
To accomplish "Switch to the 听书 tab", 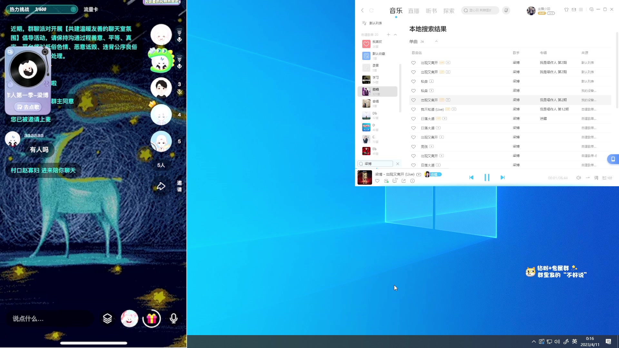I will 431,11.
